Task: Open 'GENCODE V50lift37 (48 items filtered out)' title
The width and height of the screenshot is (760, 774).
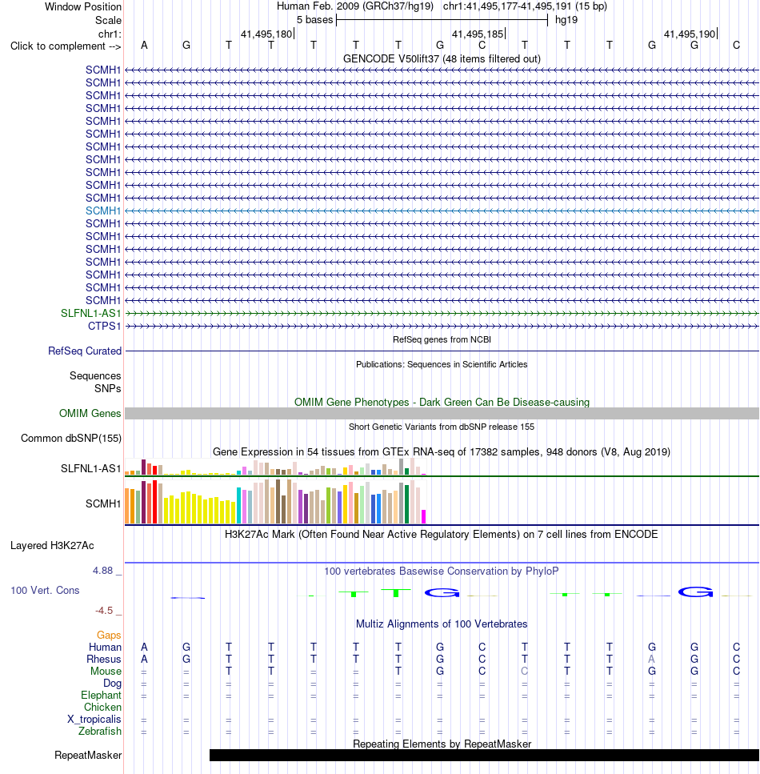Action: 442,58
